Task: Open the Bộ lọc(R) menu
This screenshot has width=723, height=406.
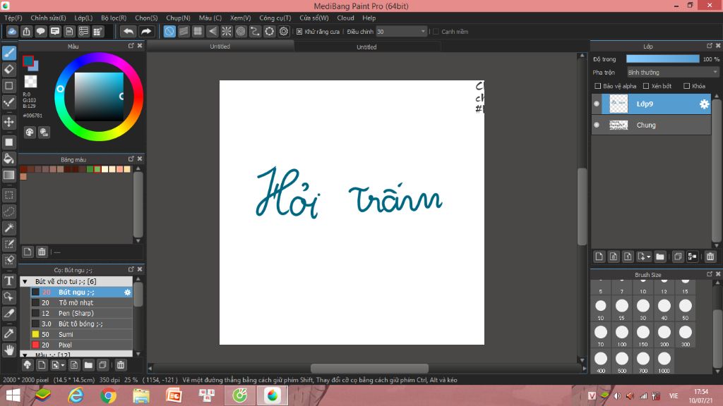Action: pyautogui.click(x=114, y=18)
